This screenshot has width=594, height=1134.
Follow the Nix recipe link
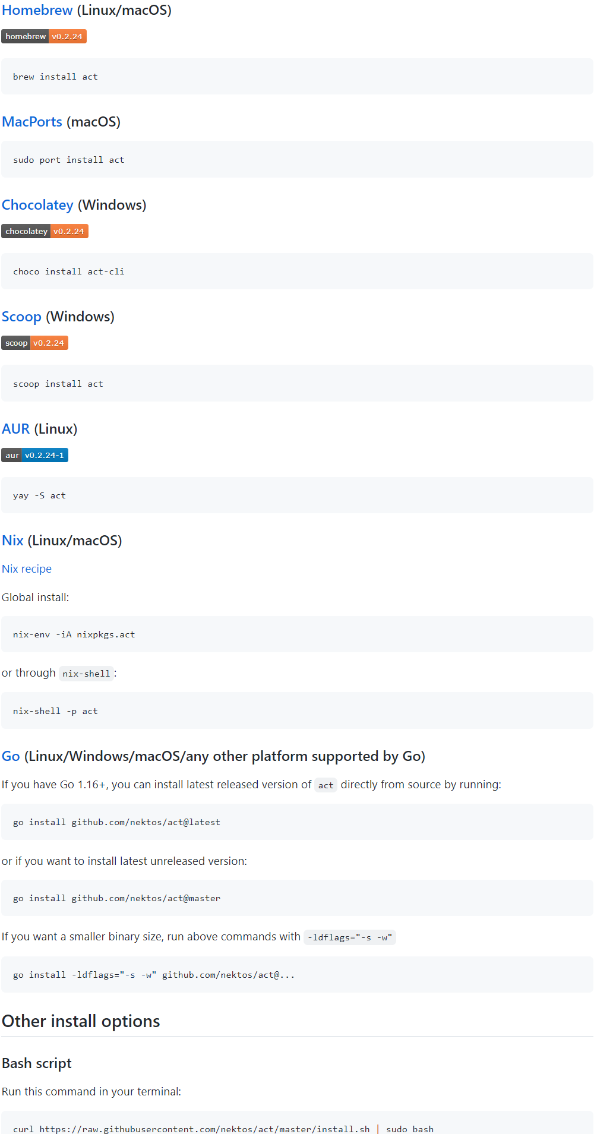pyautogui.click(x=27, y=569)
